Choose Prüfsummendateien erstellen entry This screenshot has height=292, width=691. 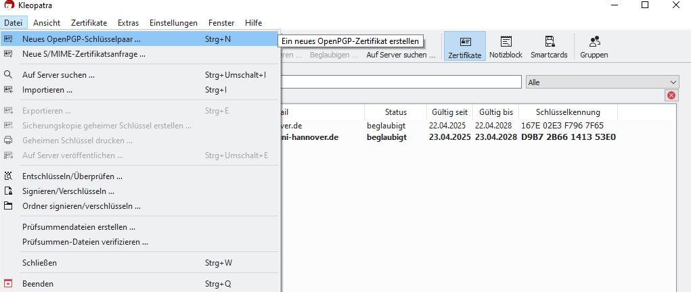click(x=139, y=227)
